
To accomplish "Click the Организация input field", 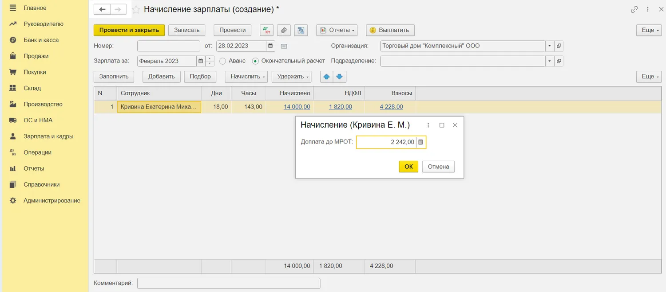I will click(463, 46).
